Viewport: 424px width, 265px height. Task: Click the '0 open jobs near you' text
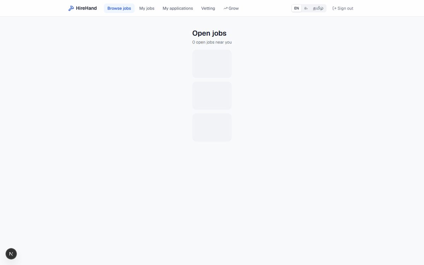tap(212, 42)
